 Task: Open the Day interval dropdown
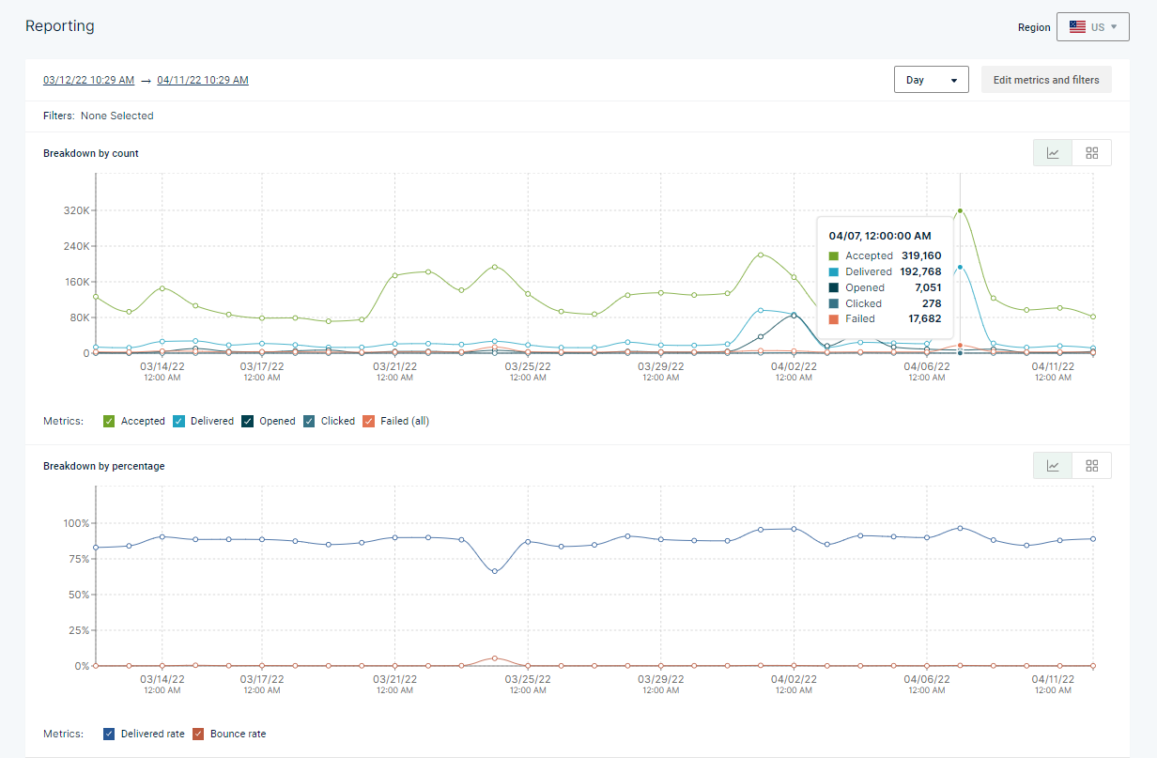pos(932,80)
